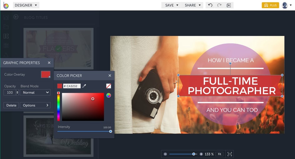Click the Delete button
The height and width of the screenshot is (159, 295).
pos(11,105)
